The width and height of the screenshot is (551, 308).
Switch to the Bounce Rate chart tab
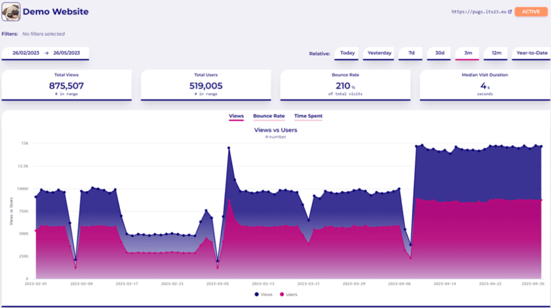(x=269, y=116)
